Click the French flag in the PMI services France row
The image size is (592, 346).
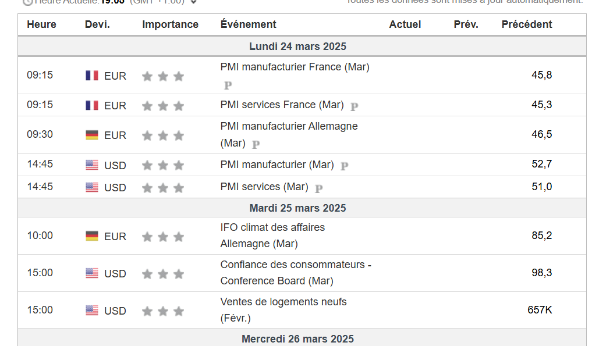(92, 105)
